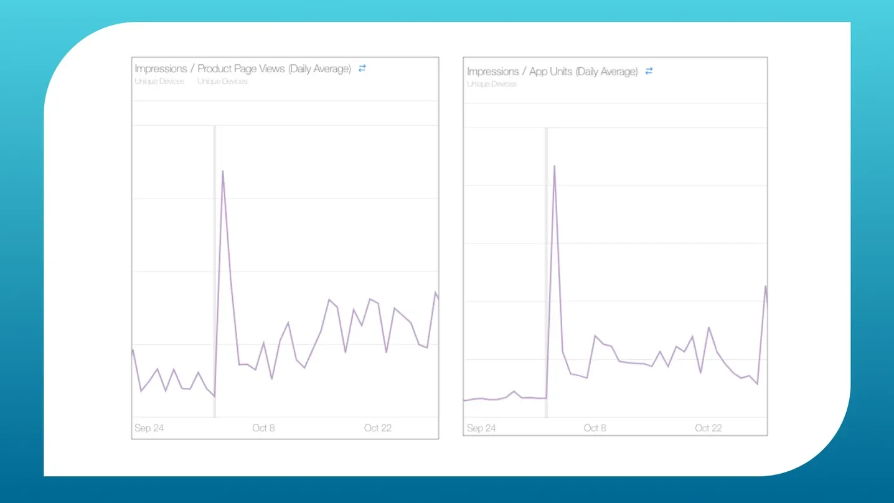Click 'Oct 22' label in App Units chart

[x=708, y=428]
